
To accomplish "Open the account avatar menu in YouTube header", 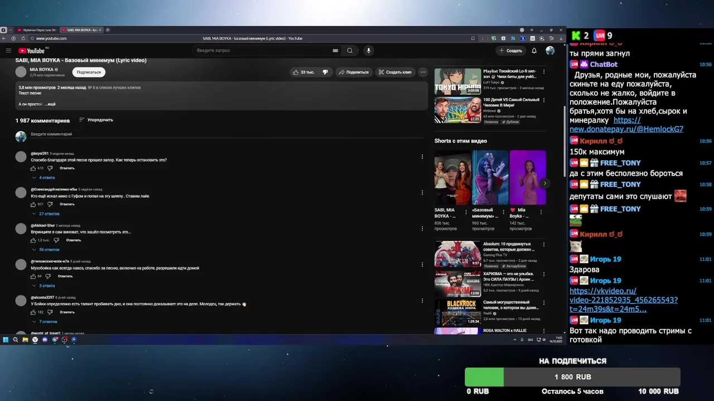I will tap(550, 51).
